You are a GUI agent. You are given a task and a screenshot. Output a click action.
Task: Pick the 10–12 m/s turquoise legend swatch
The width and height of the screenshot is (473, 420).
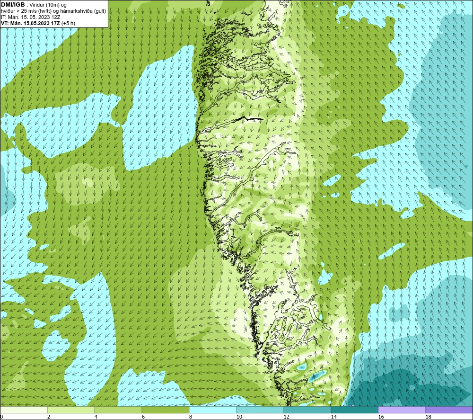tap(260, 410)
